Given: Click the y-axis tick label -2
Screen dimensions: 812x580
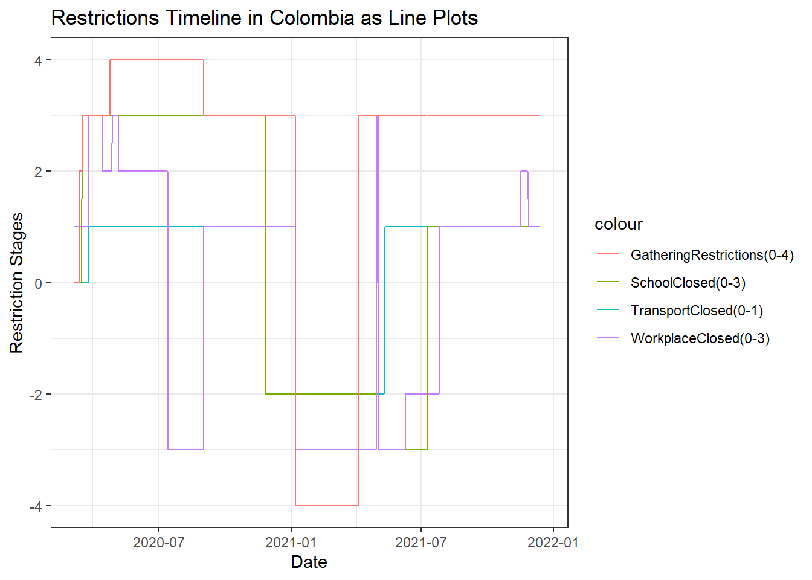Looking at the screenshot, I should (x=36, y=395).
